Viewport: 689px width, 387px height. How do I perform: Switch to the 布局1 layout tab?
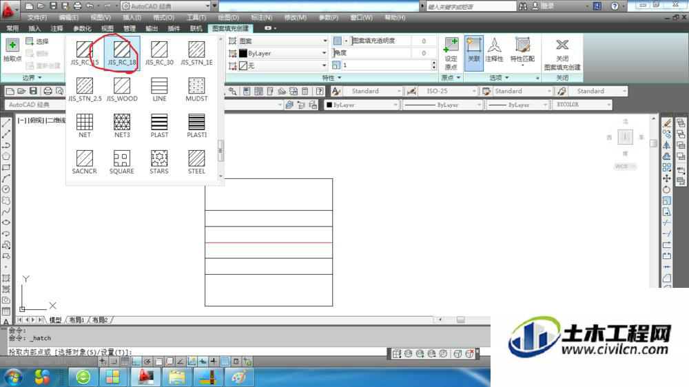[77, 320]
